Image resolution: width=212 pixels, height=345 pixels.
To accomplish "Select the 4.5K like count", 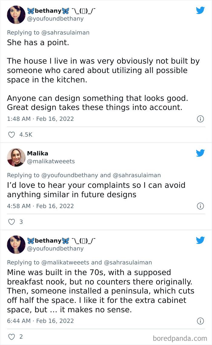I will [26, 134].
